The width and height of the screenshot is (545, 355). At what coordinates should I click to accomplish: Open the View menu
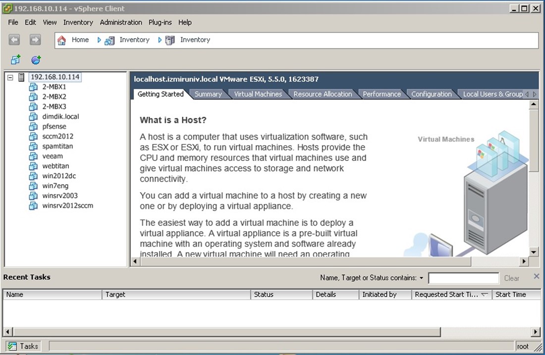(x=50, y=22)
